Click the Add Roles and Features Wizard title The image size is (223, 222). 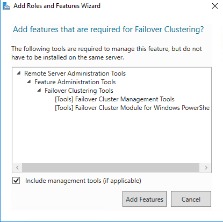point(57,6)
